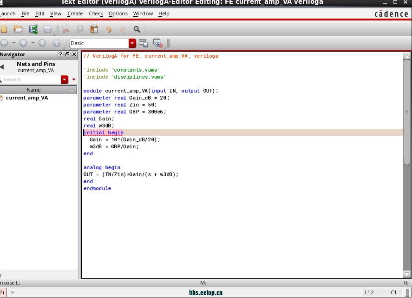Select current_amp_VA in Navigator list
This screenshot has height=298, width=412.
point(27,98)
